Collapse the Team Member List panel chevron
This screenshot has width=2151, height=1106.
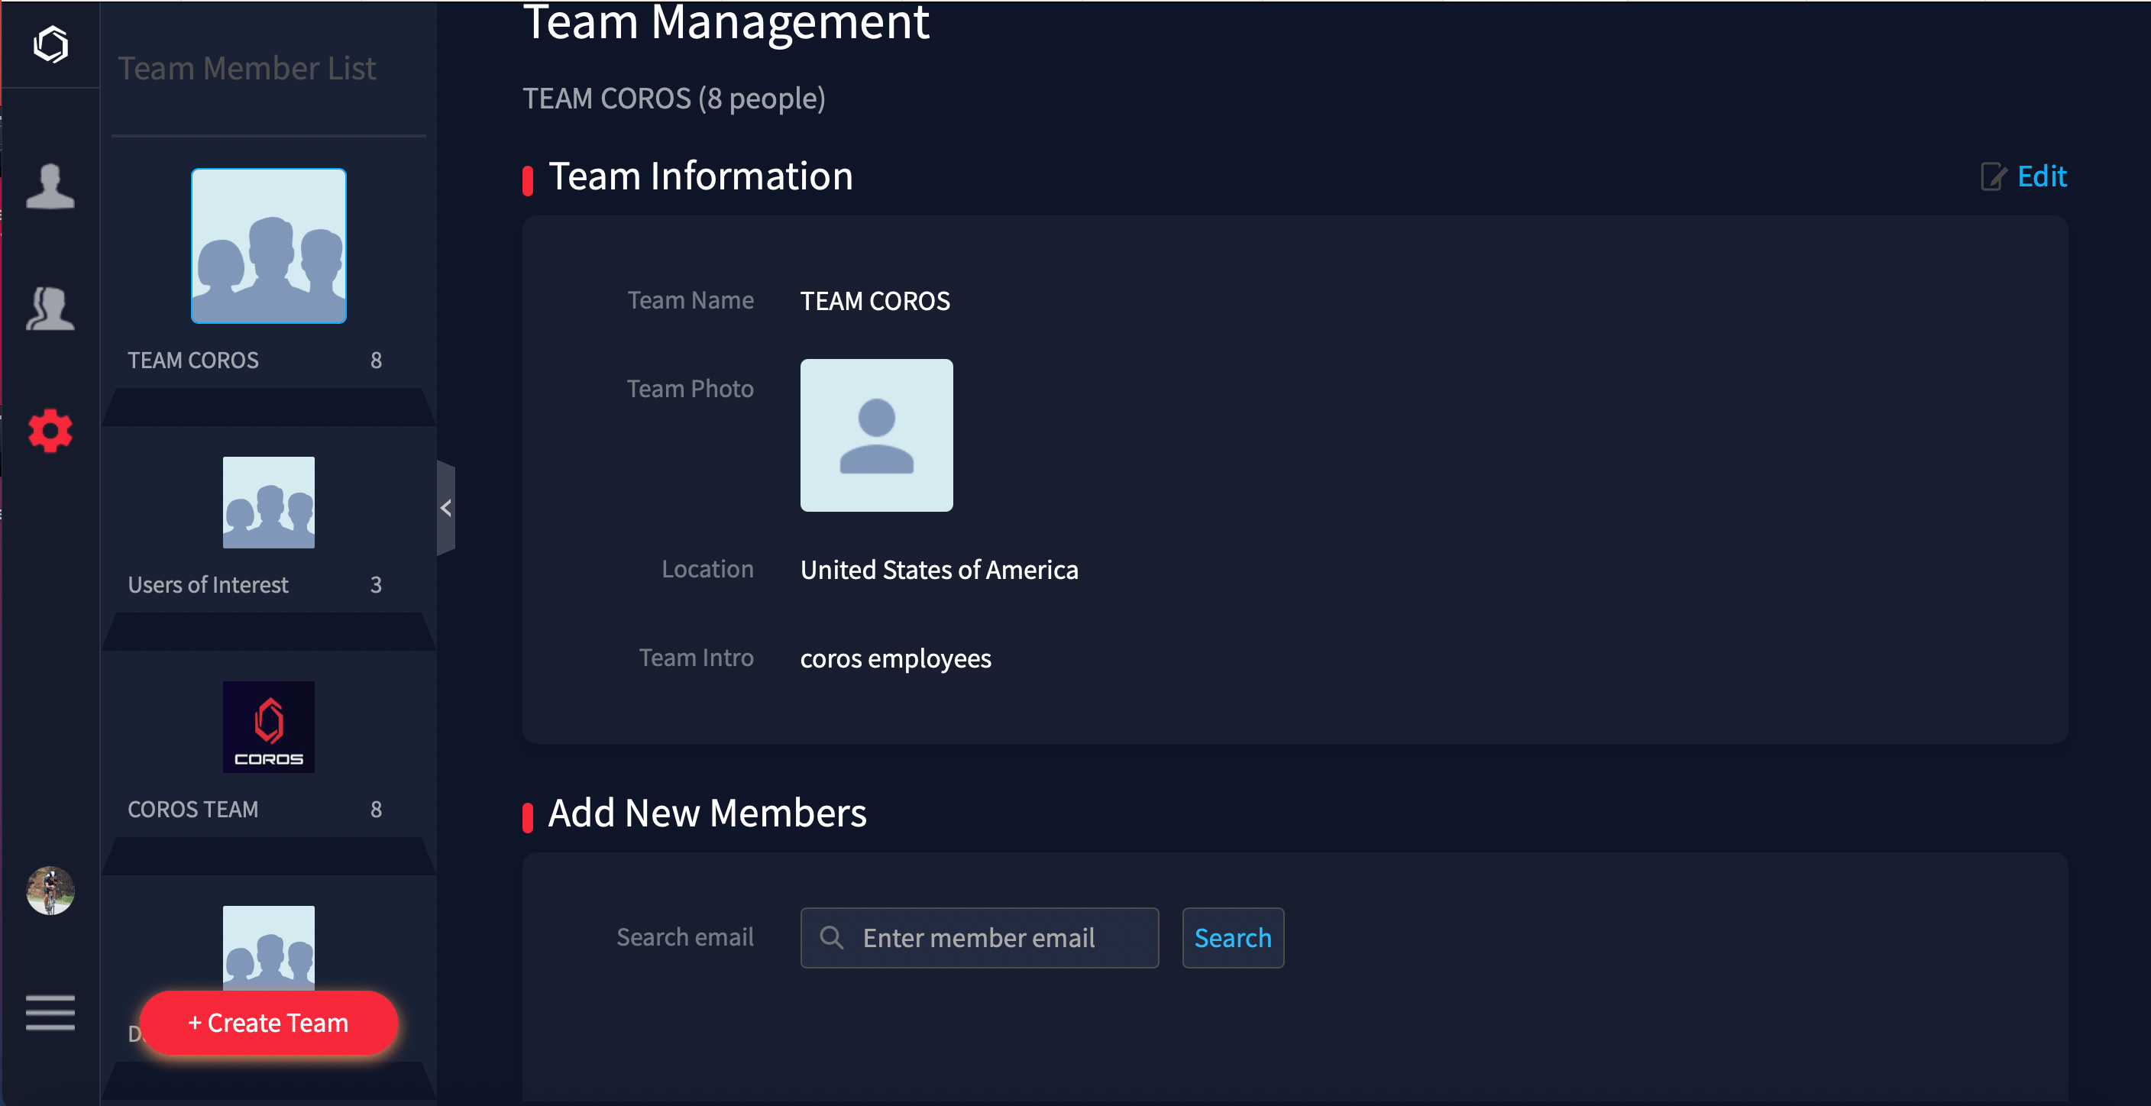[446, 507]
